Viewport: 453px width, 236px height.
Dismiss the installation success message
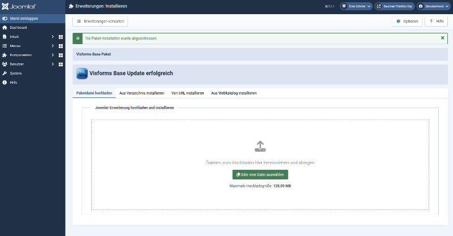coord(442,38)
